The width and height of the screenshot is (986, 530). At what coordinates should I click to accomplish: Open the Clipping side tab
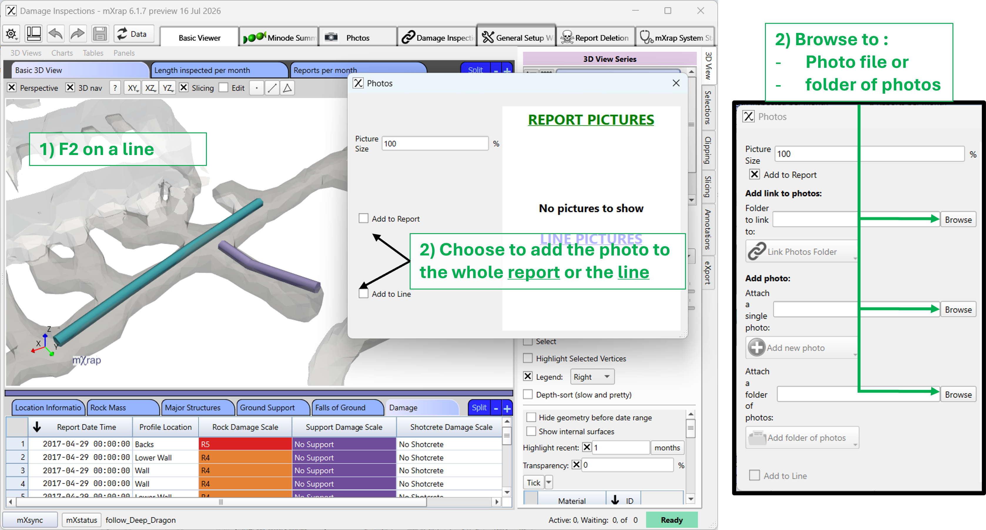coord(708,150)
